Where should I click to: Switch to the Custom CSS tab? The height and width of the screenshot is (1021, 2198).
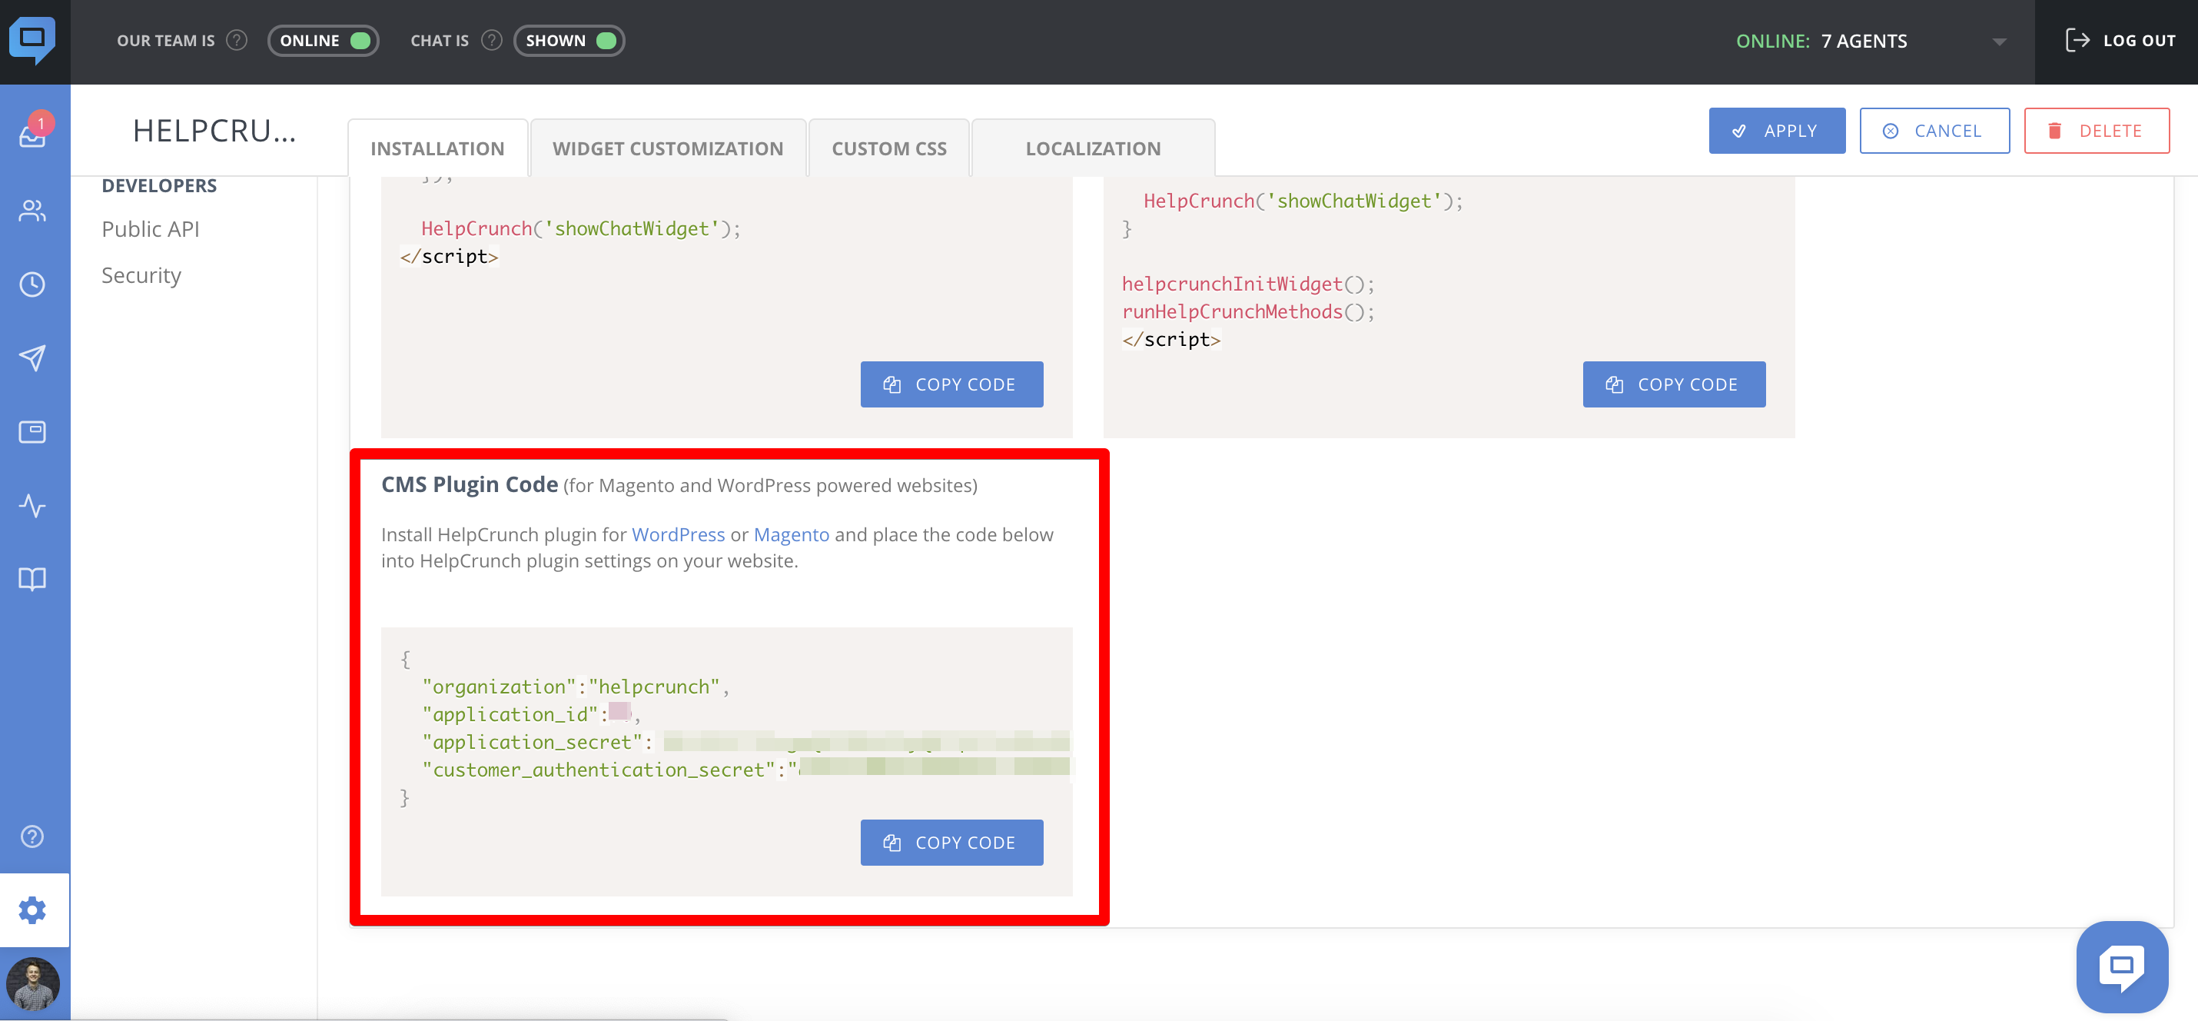(889, 148)
